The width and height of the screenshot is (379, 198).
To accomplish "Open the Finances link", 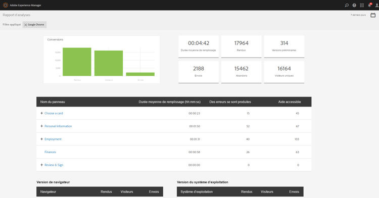I will click(50, 152).
